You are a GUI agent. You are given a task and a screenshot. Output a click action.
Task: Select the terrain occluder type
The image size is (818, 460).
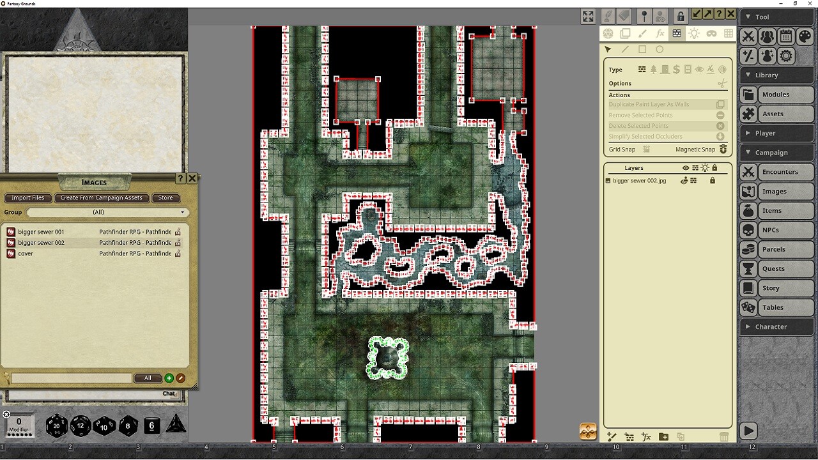click(653, 70)
